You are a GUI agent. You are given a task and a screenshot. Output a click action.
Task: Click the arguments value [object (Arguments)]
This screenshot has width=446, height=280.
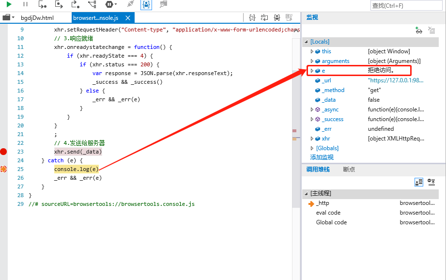394,61
